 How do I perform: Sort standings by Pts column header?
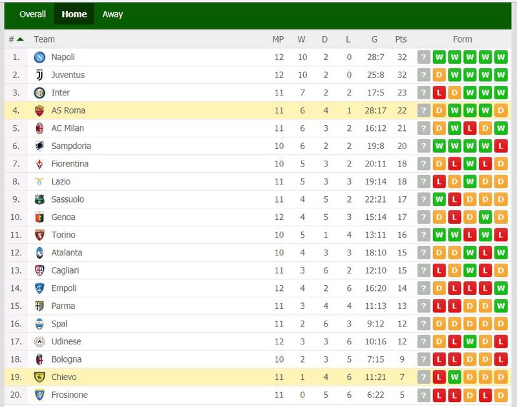[401, 39]
